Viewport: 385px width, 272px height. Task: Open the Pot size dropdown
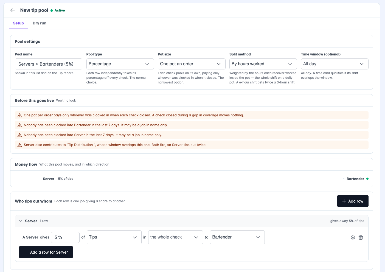[192, 64]
